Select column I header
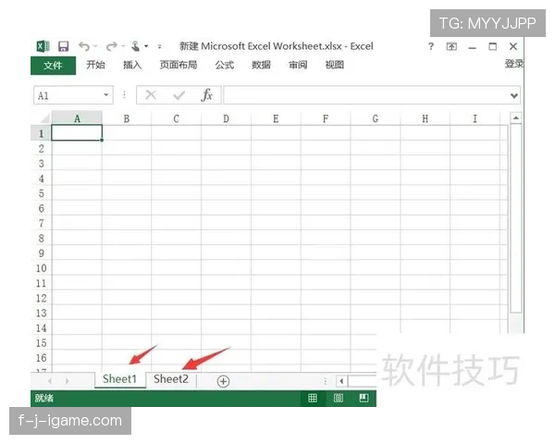The width and height of the screenshot is (555, 444). point(475,118)
